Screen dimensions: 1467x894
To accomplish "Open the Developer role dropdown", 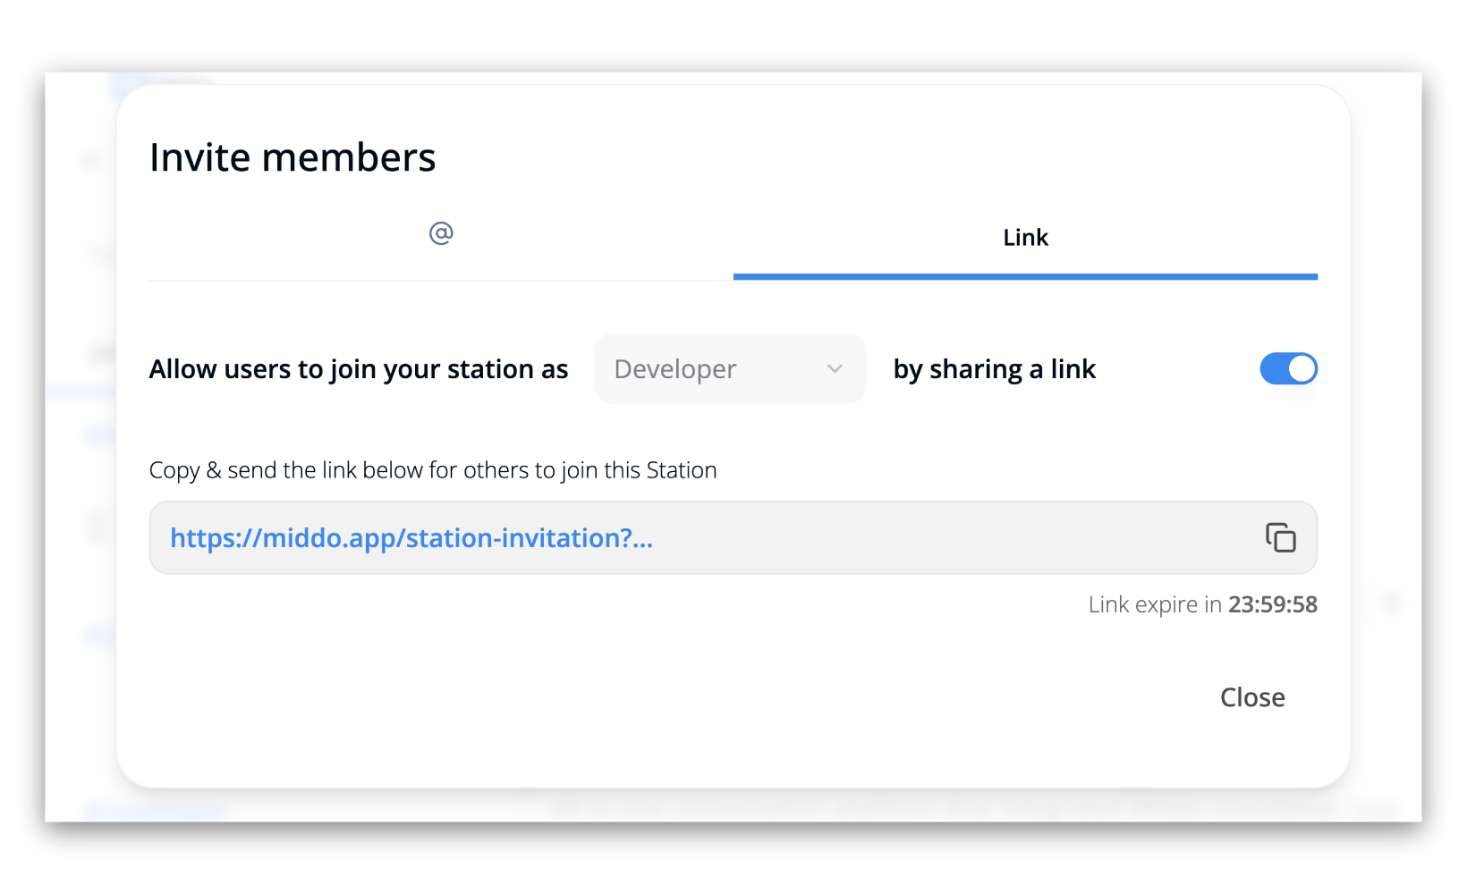I will point(730,369).
